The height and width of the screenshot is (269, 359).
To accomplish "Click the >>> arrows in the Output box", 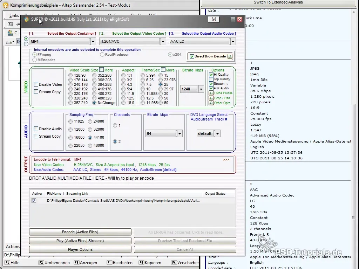I will click(x=226, y=159).
